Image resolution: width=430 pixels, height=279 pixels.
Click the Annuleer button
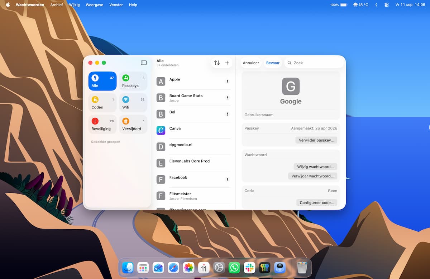point(251,63)
